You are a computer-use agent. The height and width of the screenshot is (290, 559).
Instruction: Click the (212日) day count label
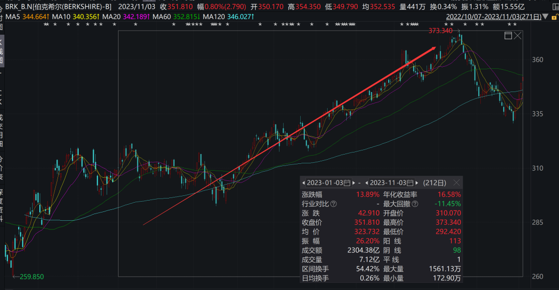pos(435,183)
